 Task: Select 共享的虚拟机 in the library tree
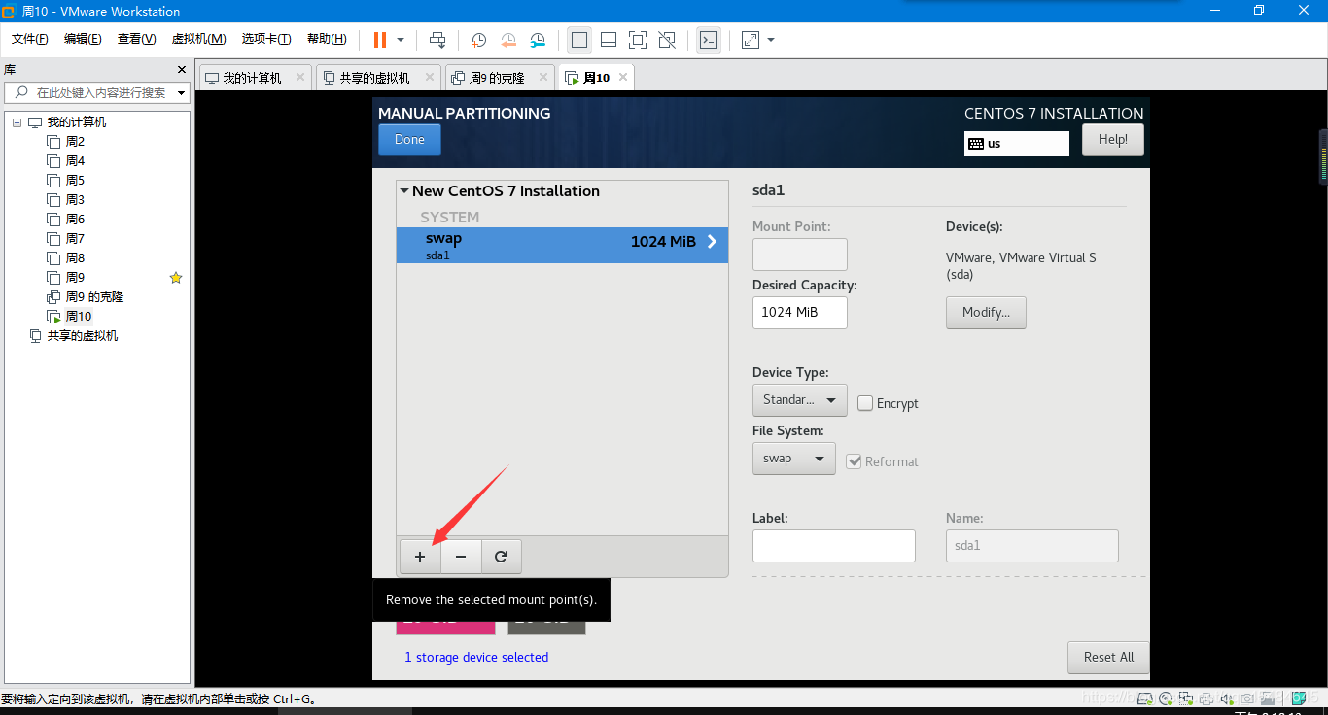click(83, 336)
